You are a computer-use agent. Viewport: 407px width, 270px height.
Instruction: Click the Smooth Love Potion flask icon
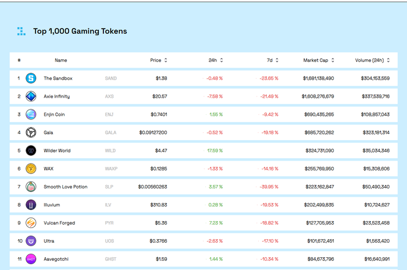(x=31, y=187)
